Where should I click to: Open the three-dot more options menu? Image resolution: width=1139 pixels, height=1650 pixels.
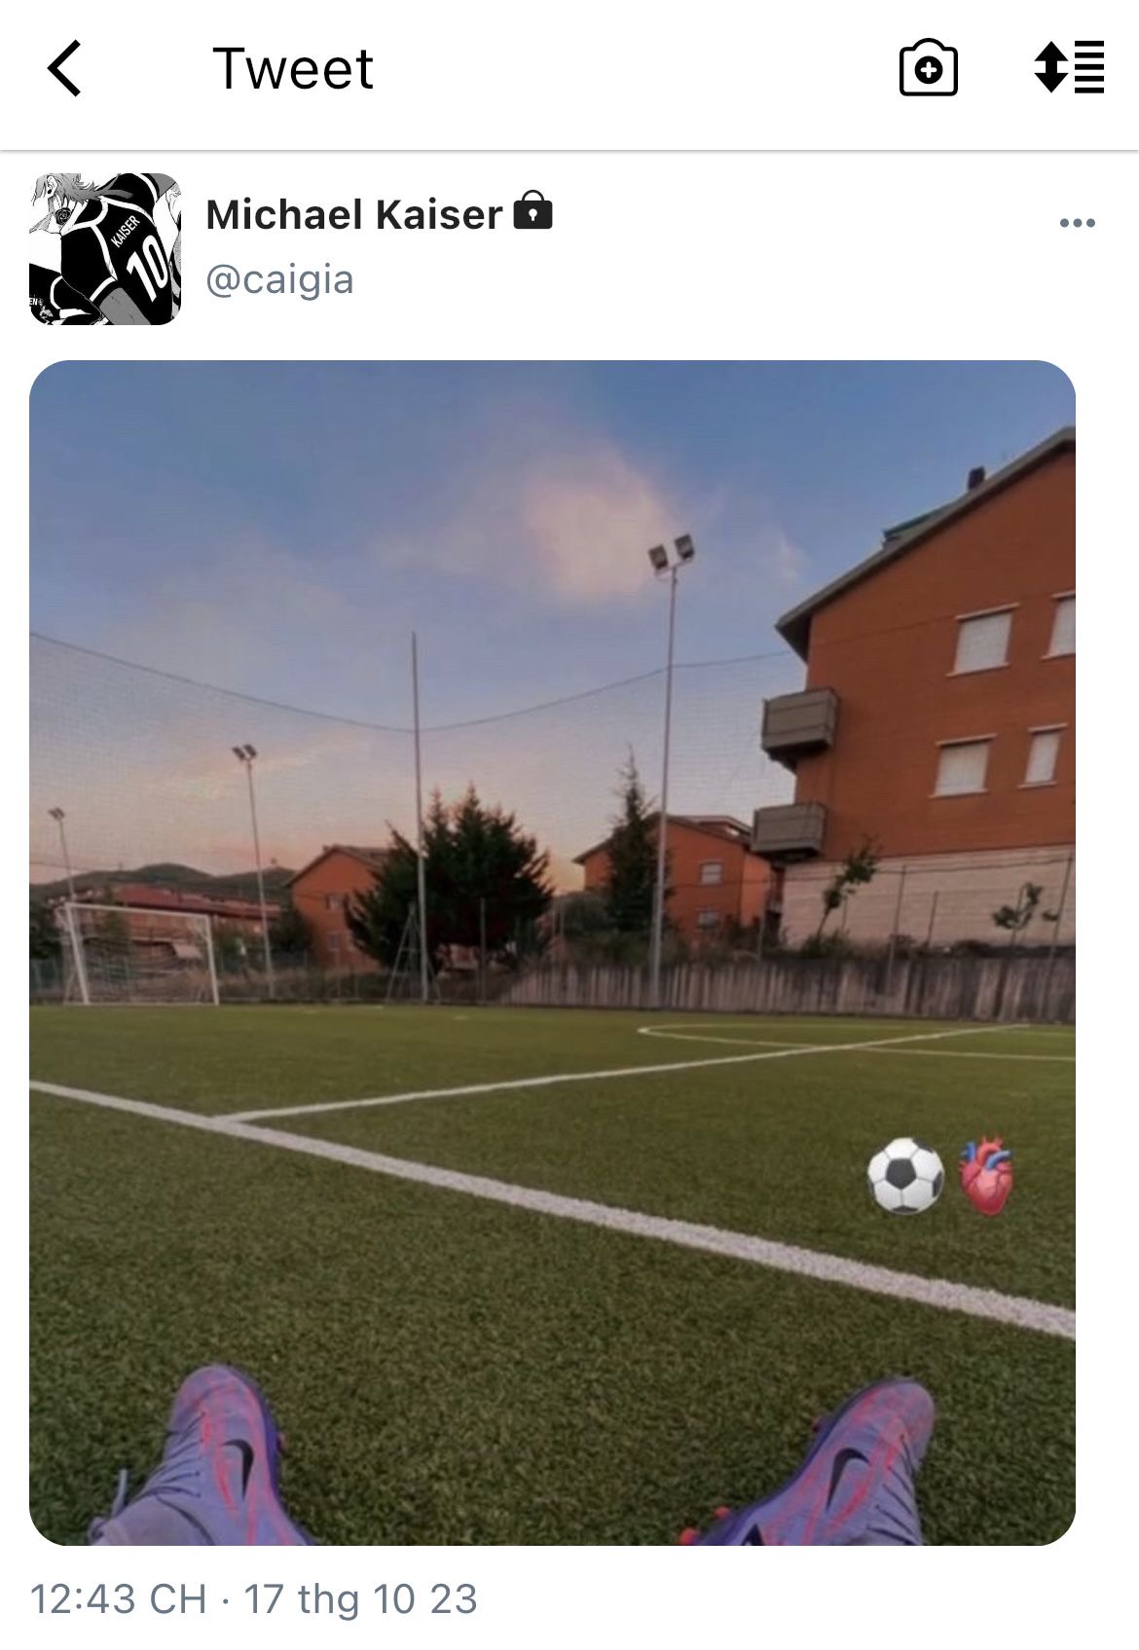pos(1078,223)
